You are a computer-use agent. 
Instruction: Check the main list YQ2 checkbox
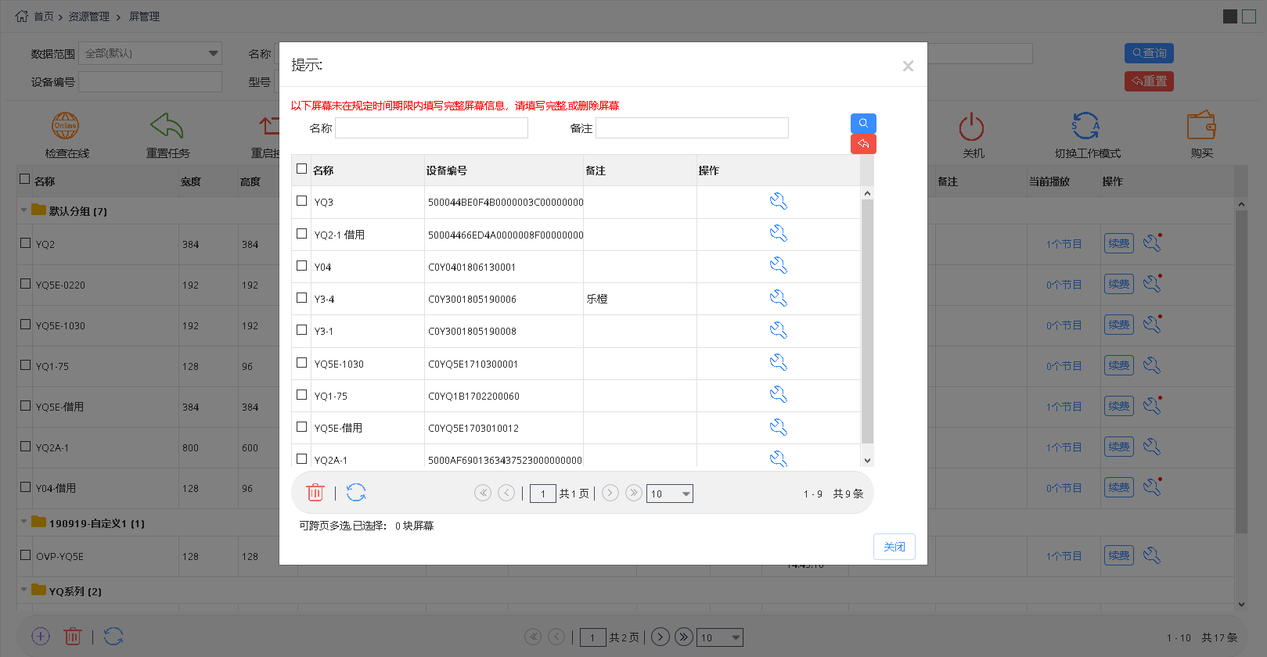tap(25, 243)
